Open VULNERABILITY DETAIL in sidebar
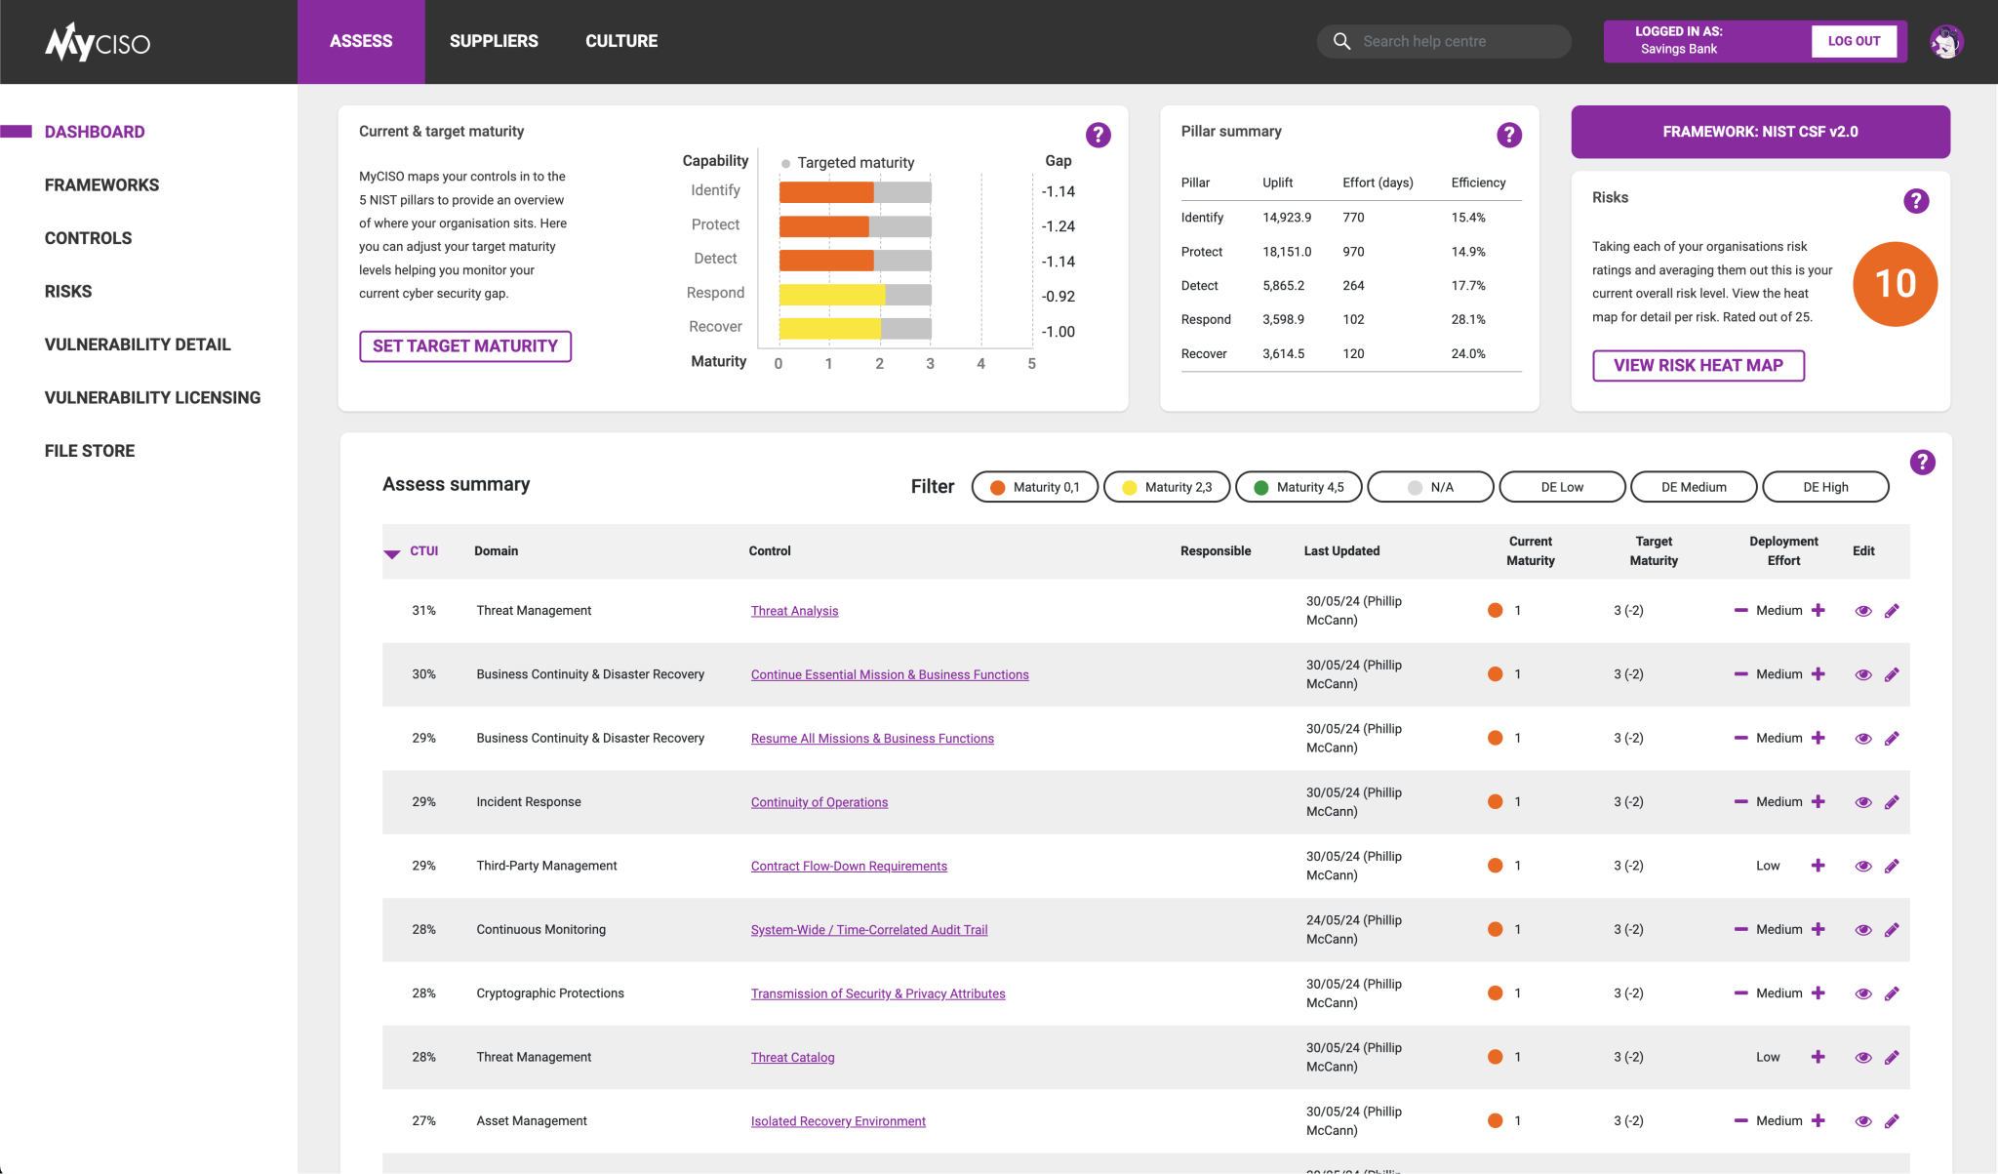1998x1174 pixels. pyautogui.click(x=138, y=344)
